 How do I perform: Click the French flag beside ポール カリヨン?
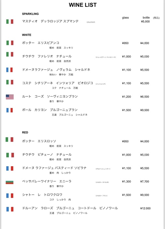coord(9,110)
